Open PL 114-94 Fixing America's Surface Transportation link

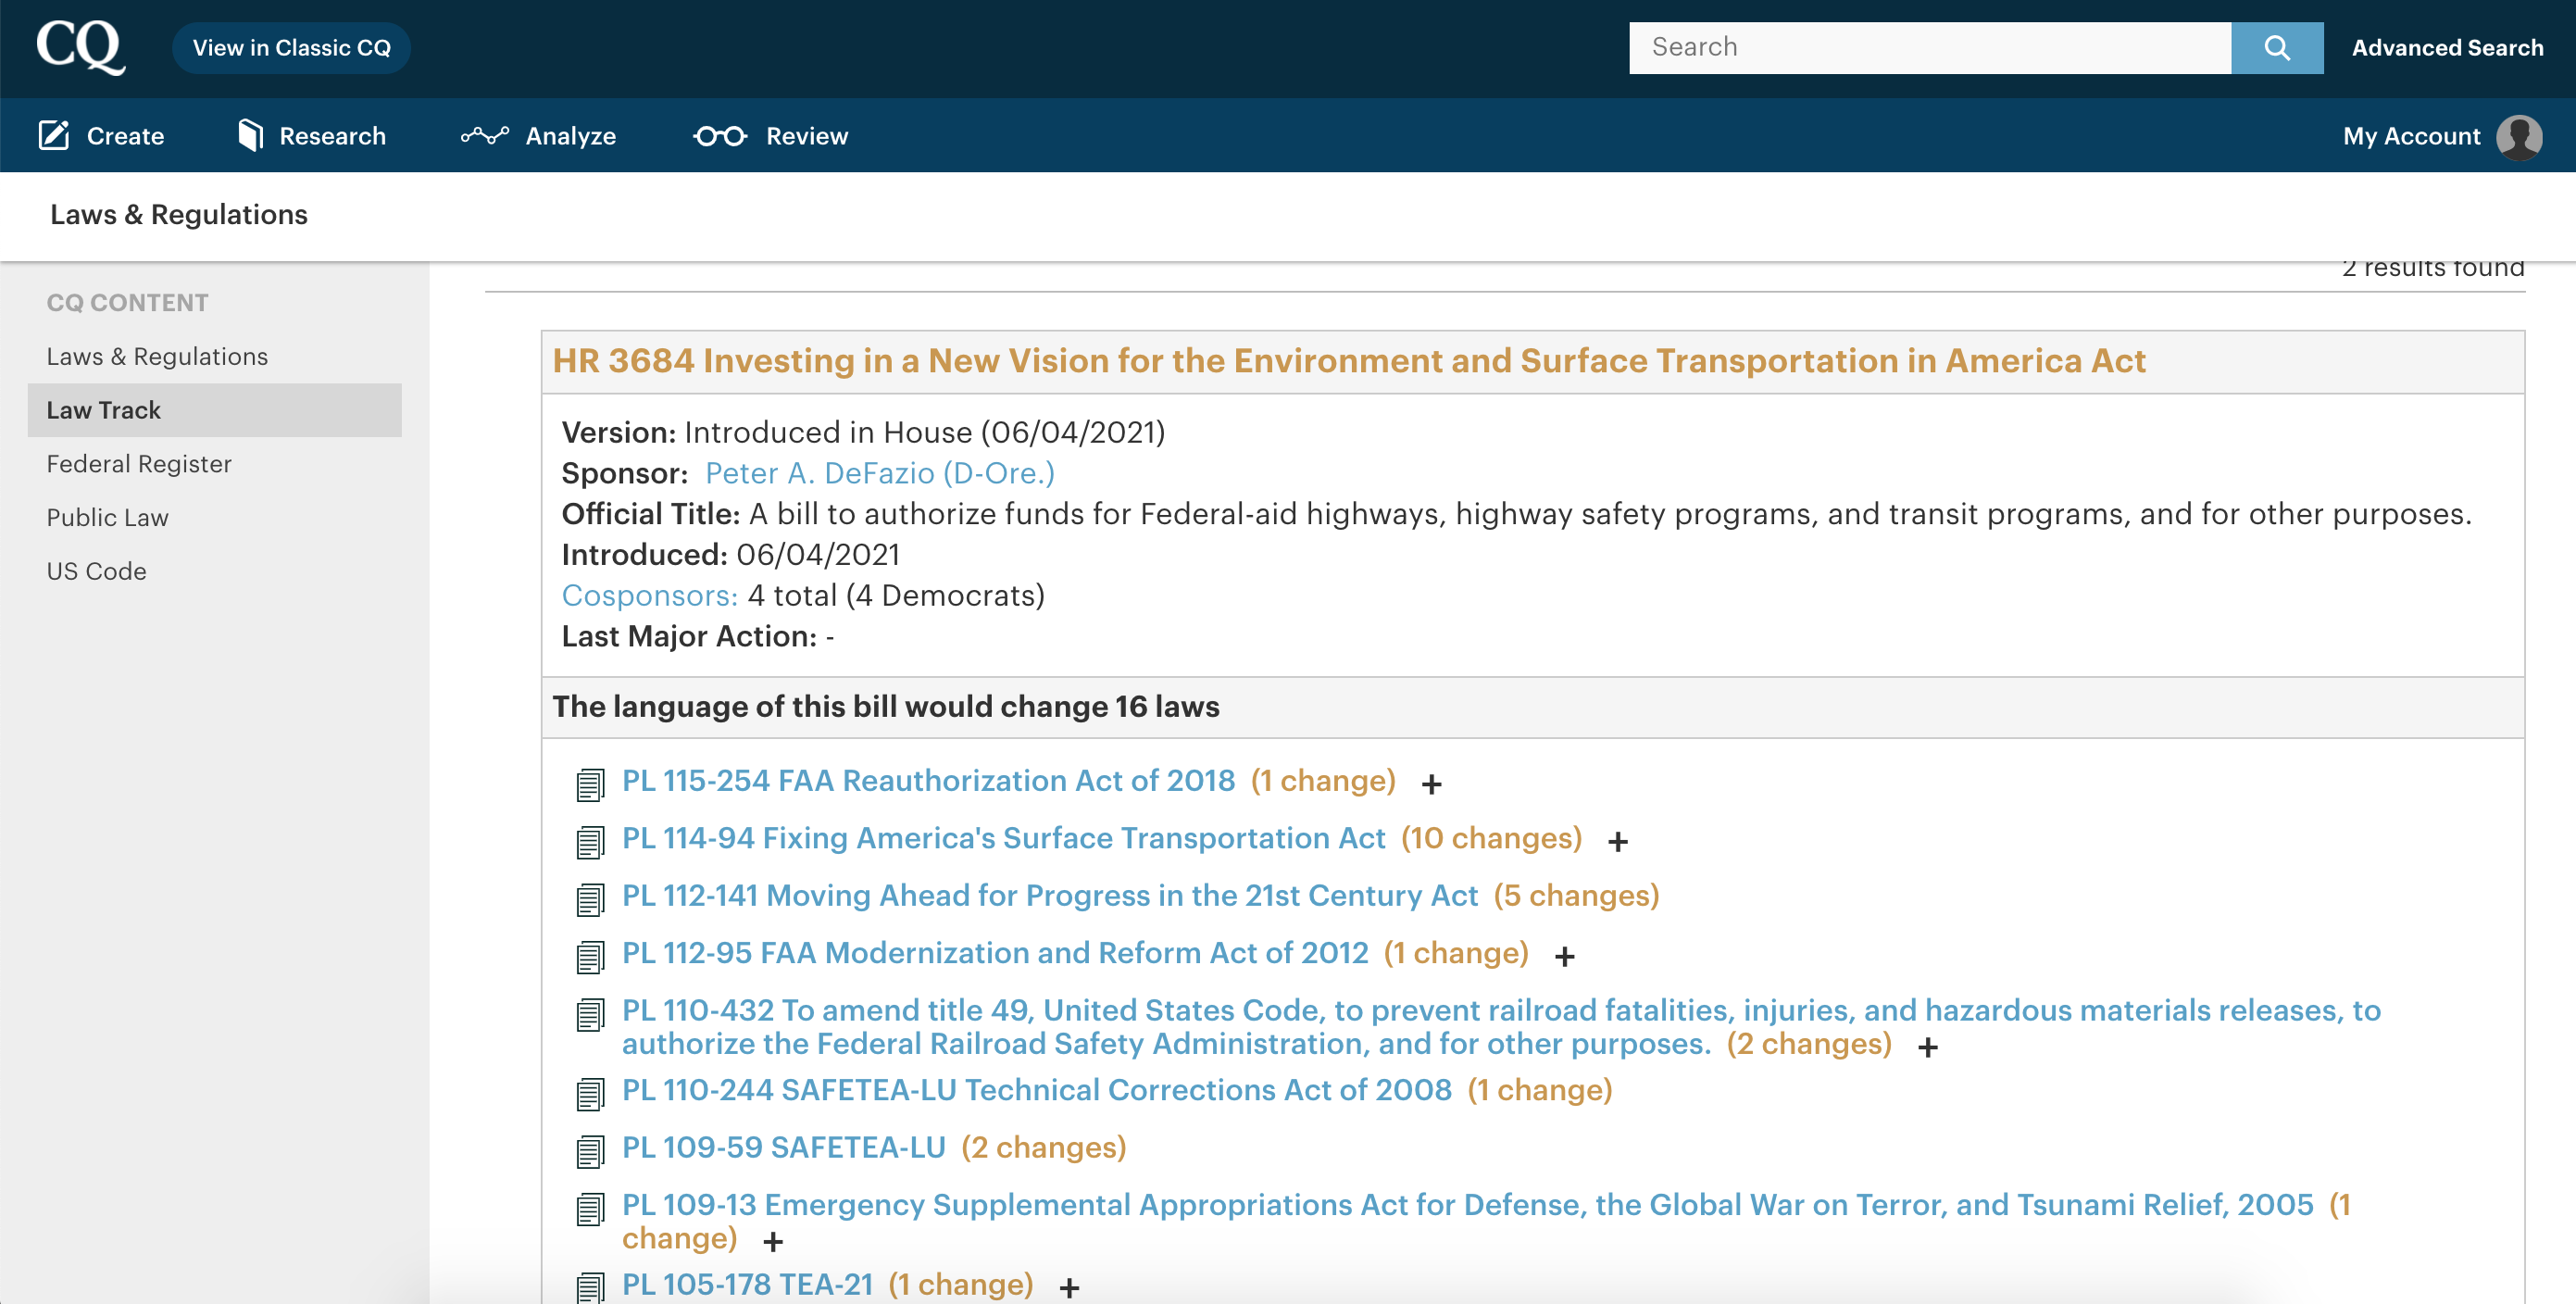(1003, 838)
